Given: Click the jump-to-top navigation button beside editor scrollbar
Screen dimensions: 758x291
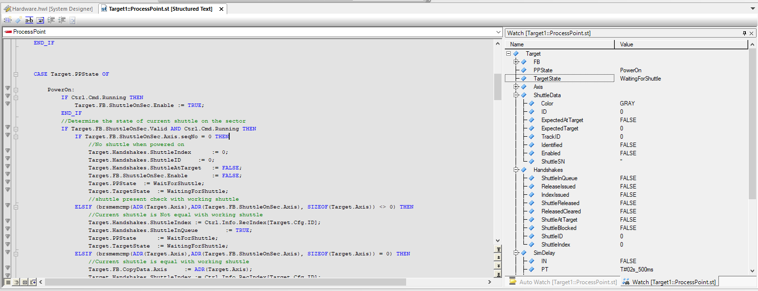Looking at the screenshot, I should [x=498, y=249].
